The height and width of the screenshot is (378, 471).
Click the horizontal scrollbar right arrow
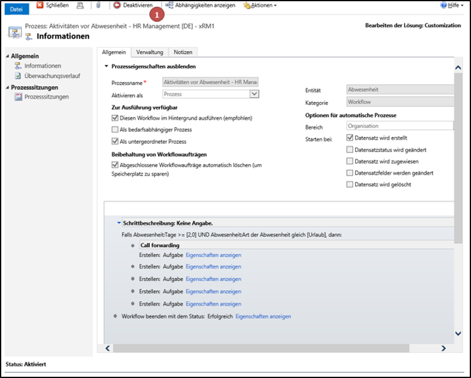pyautogui.click(x=444, y=348)
